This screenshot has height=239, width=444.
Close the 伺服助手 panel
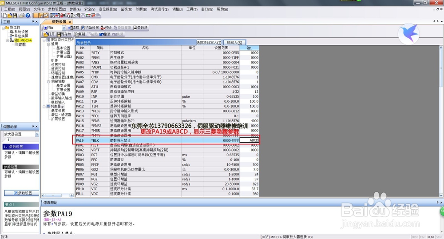(x=36, y=127)
